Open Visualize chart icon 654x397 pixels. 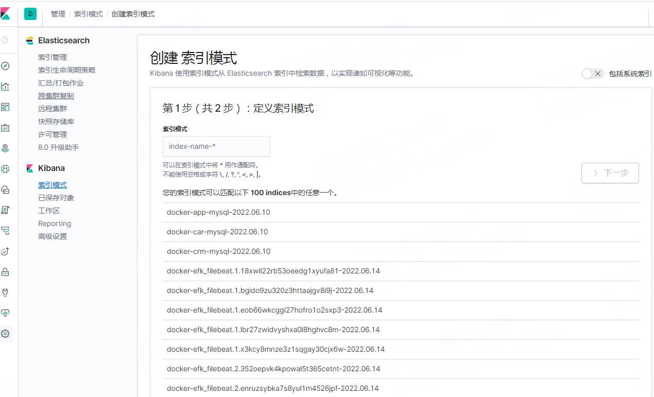pos(5,87)
